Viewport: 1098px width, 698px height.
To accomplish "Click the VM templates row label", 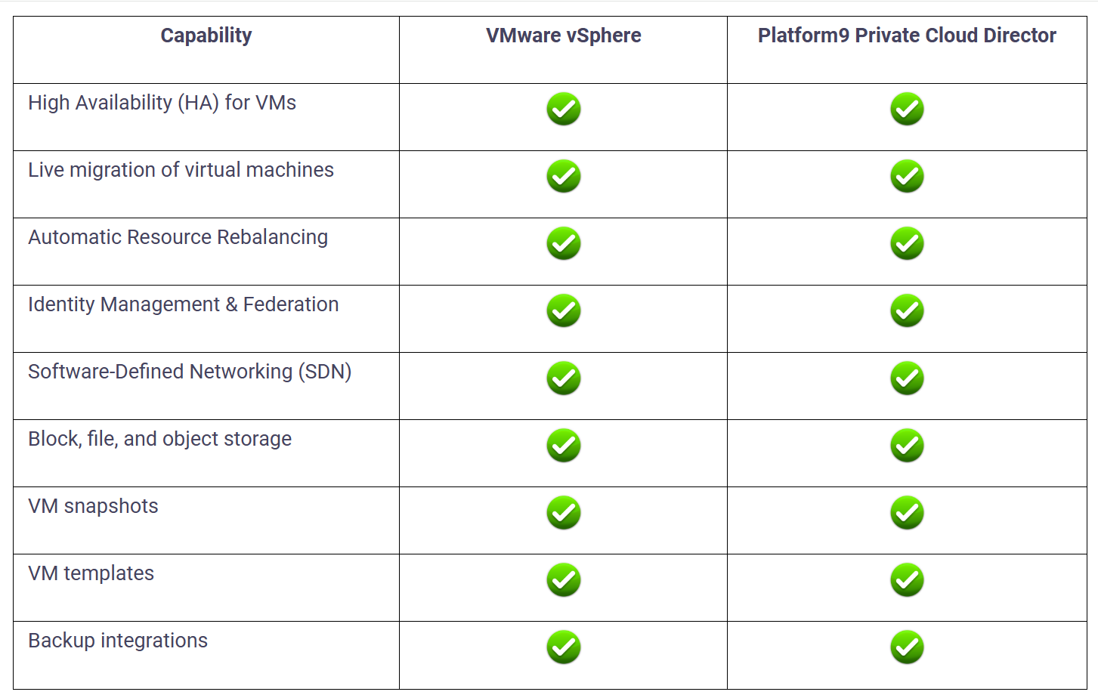I will coord(91,573).
